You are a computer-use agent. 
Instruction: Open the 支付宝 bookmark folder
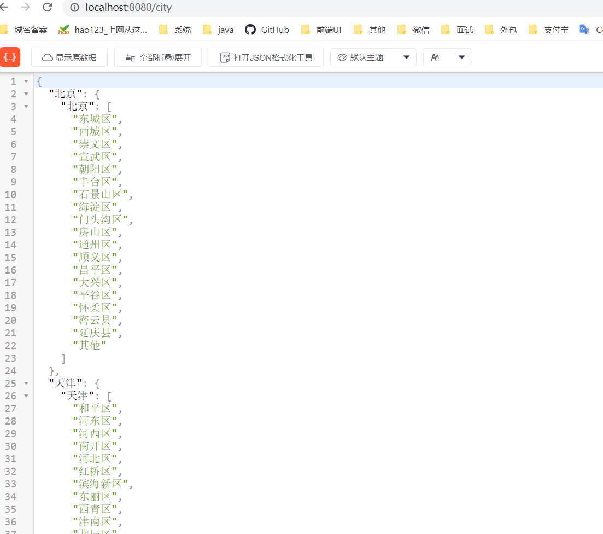coord(549,30)
